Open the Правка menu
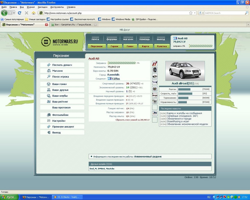Viewport: 250px width, 200px height. [x=13, y=7]
